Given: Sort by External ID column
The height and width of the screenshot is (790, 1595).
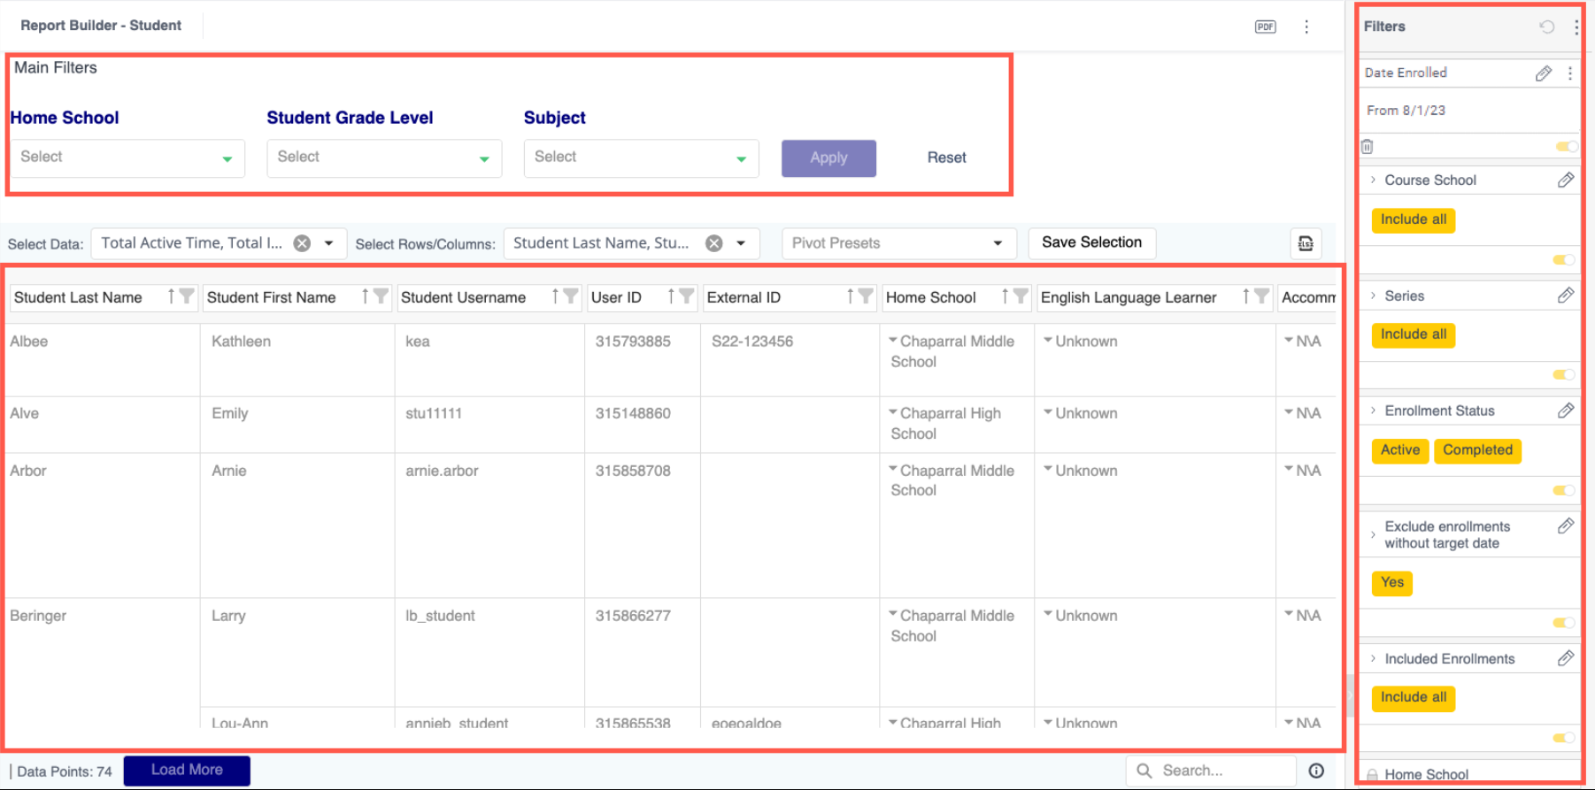Looking at the screenshot, I should [x=850, y=296].
